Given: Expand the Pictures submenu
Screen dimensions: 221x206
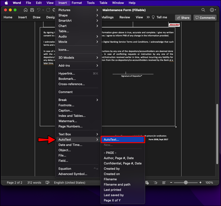Looking at the screenshot, I should pyautogui.click(x=78, y=10).
